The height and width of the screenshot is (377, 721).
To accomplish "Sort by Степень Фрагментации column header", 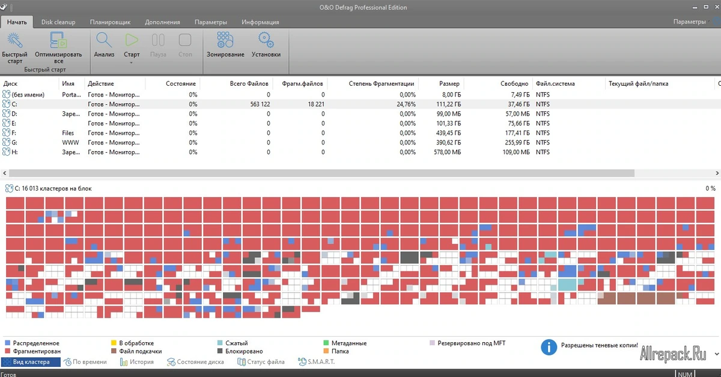I will [373, 84].
